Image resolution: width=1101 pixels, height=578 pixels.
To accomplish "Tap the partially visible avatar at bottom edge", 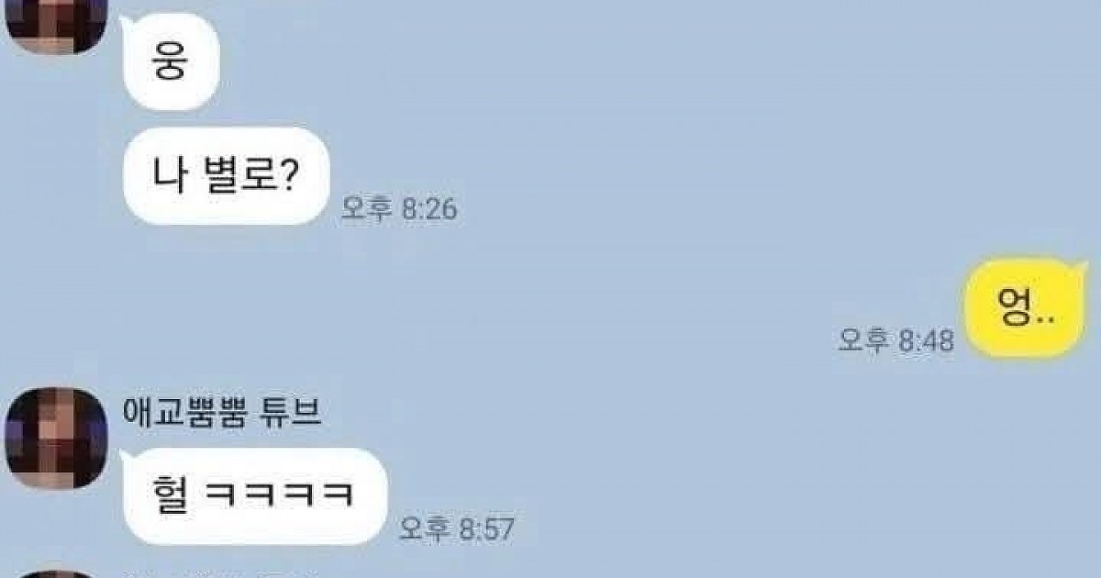I will pyautogui.click(x=52, y=572).
